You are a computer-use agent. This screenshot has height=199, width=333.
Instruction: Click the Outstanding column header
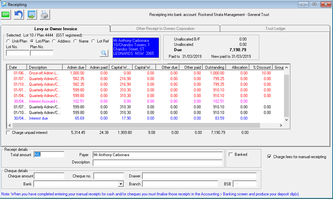[214, 67]
